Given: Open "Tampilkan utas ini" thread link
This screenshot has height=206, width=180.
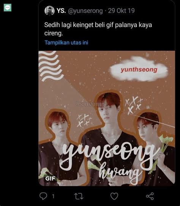Looking at the screenshot, I should pyautogui.click(x=66, y=43).
